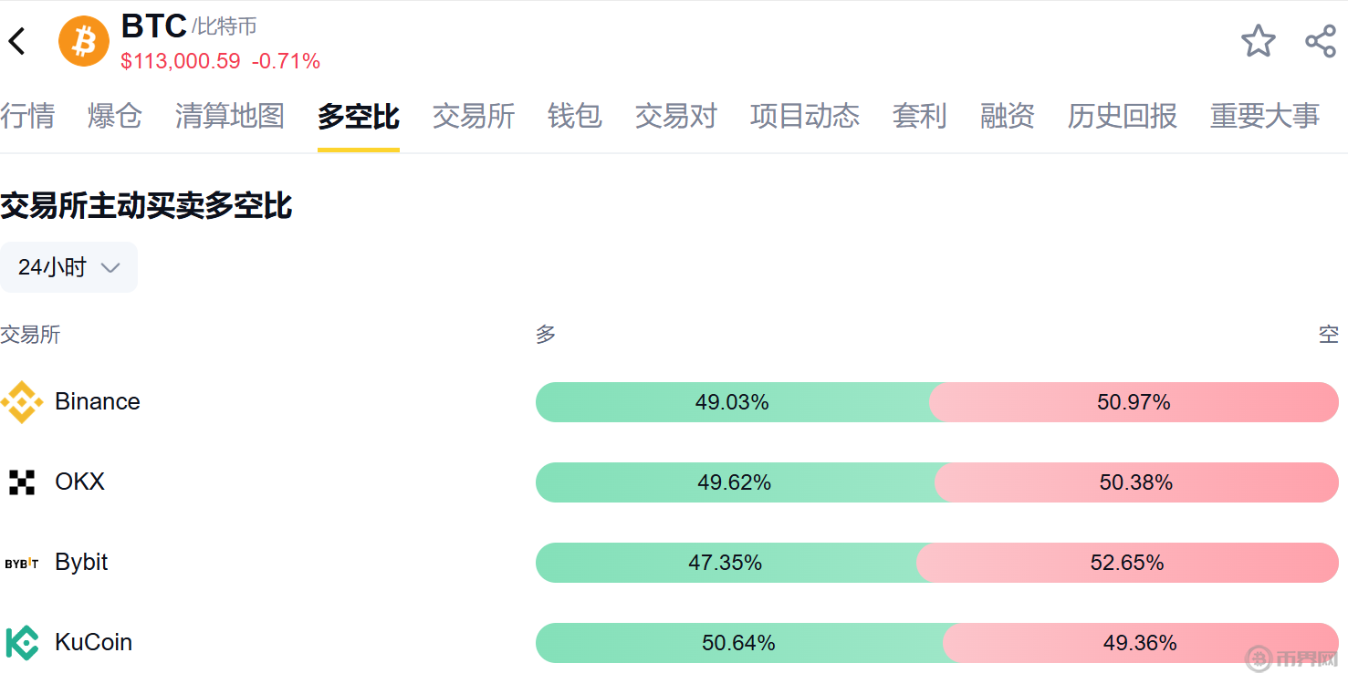This screenshot has width=1348, height=684.
Task: Click Binance's green 49.03% long bar
Action: pyautogui.click(x=732, y=402)
